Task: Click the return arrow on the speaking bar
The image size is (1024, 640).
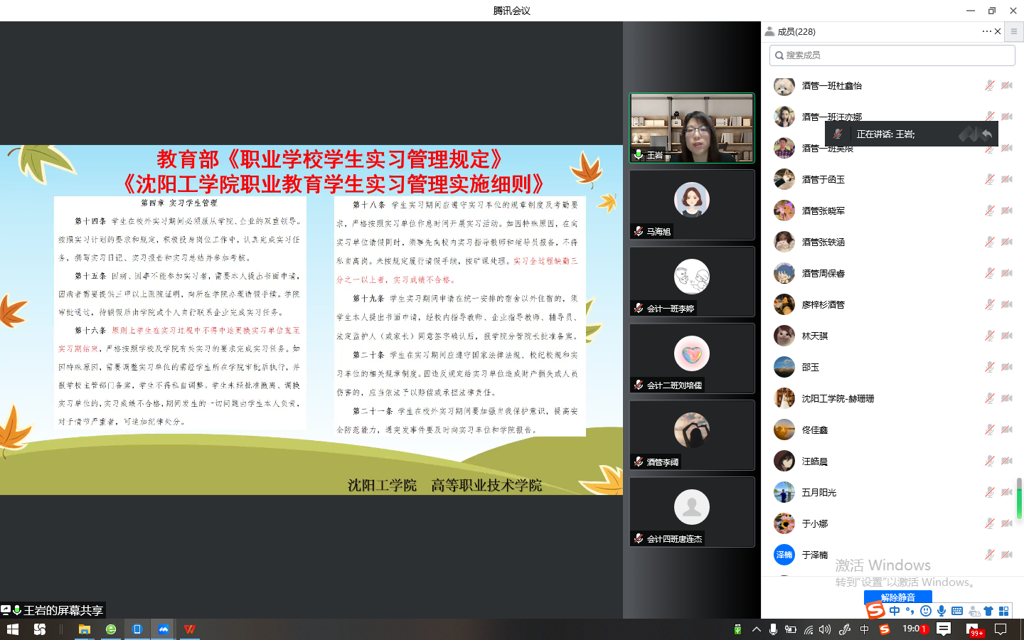Action: (987, 134)
